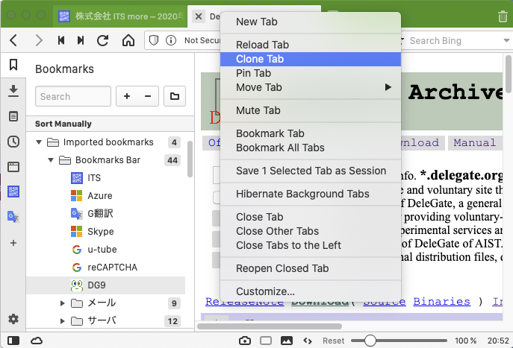The image size is (513, 348).
Task: Open the Notes panel icon
Action: click(13, 116)
